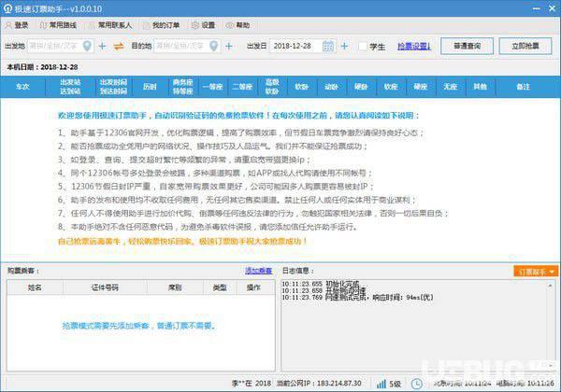Click plus icon next to departure date
Viewport: 561px width, 392px height.
344,46
